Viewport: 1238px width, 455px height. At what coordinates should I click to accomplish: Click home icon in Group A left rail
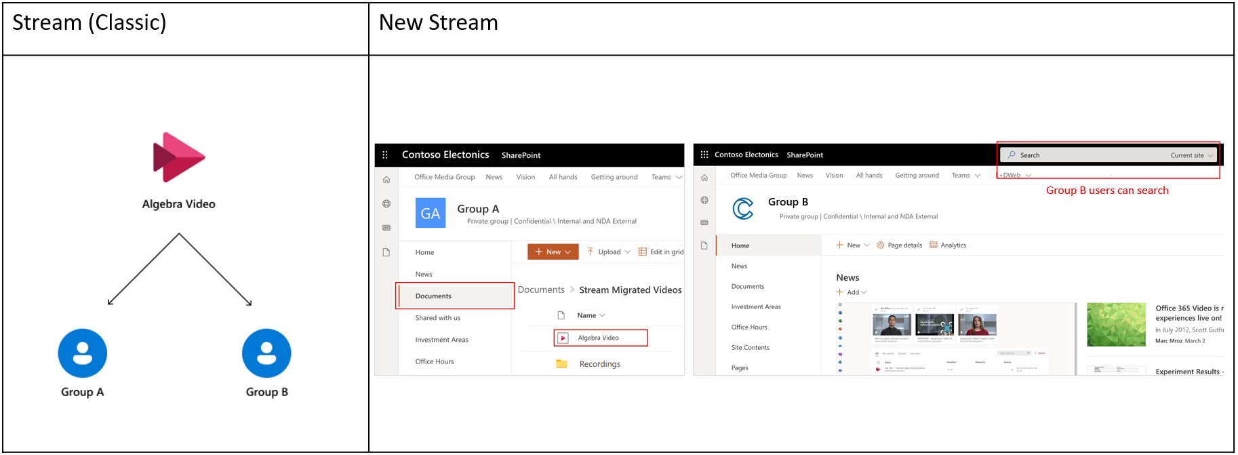pyautogui.click(x=386, y=180)
